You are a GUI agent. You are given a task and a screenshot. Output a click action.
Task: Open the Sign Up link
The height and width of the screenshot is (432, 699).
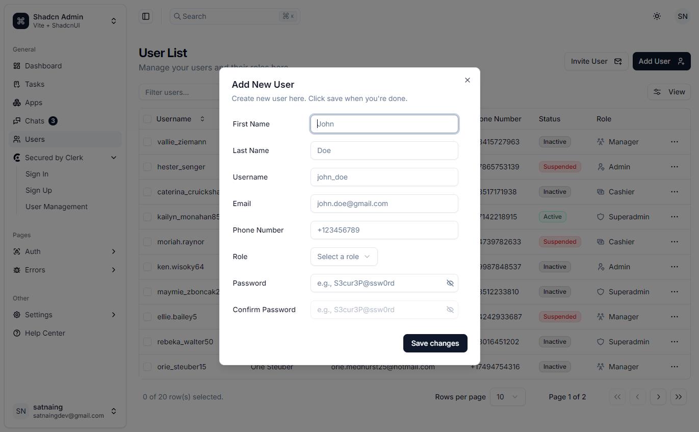(x=39, y=190)
